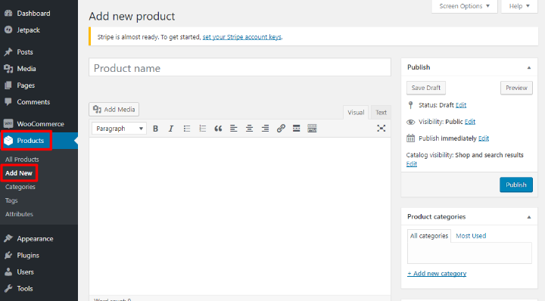Toggle bold formatting in the editor toolbar
This screenshot has width=545, height=301.
click(x=155, y=129)
